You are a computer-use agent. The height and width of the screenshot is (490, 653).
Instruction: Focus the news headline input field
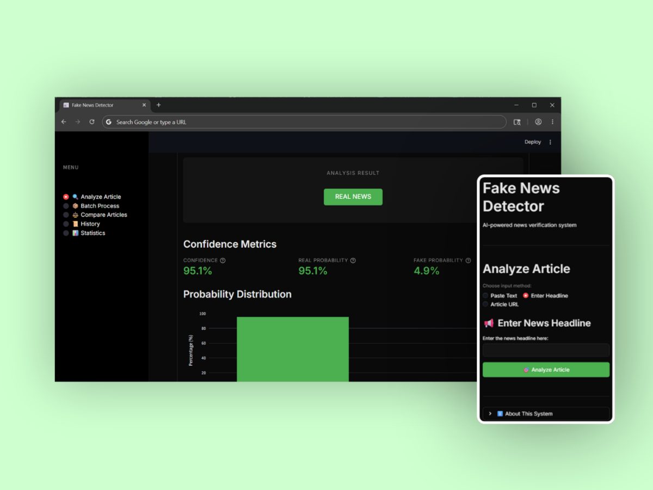click(x=546, y=350)
